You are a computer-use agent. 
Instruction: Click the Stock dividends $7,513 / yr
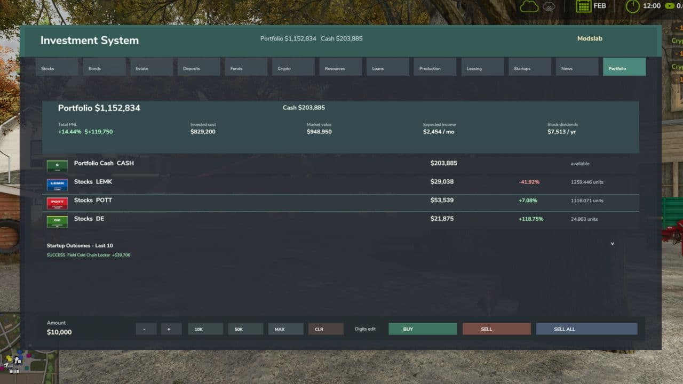point(561,132)
